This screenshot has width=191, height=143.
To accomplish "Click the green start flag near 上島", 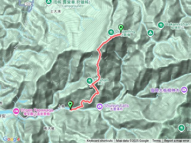I will click(70, 105).
